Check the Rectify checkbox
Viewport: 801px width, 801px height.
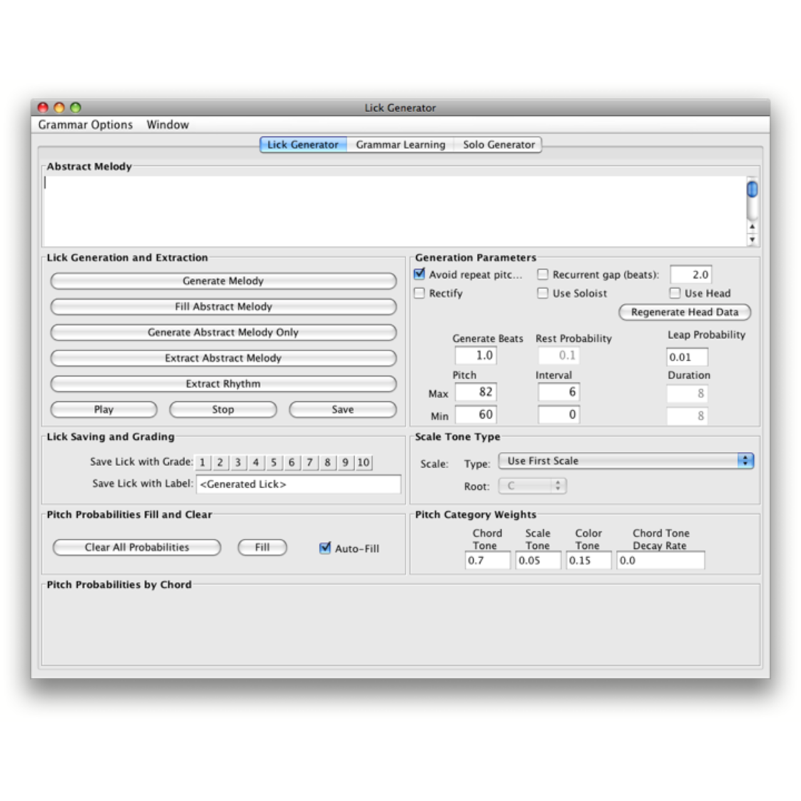[420, 293]
